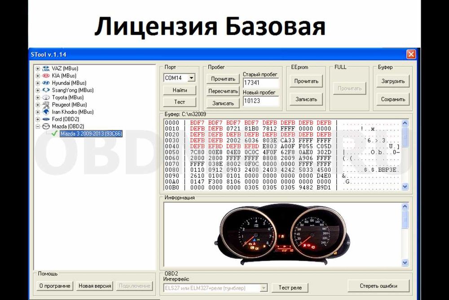Click the KIA brand logo icon
Image resolution: width=449 pixels, height=300 pixels.
(46, 76)
